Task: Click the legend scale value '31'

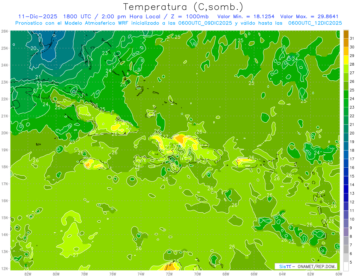Action: pyautogui.click(x=352, y=38)
